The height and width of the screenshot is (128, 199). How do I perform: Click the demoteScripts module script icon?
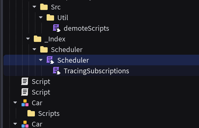click(x=57, y=28)
